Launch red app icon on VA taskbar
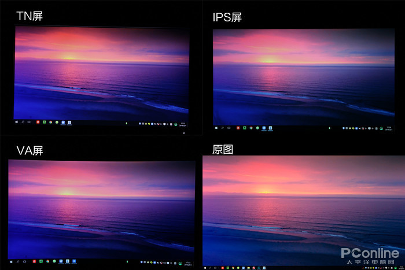Image resolution: width=405 pixels, height=270 pixels. coord(34,261)
